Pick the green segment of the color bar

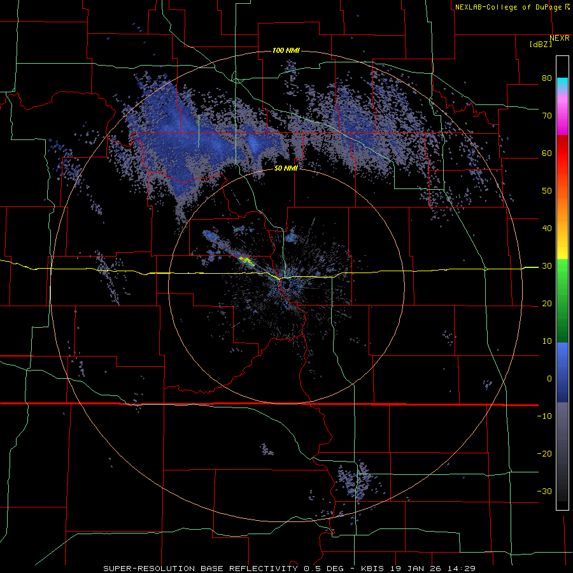click(x=562, y=301)
